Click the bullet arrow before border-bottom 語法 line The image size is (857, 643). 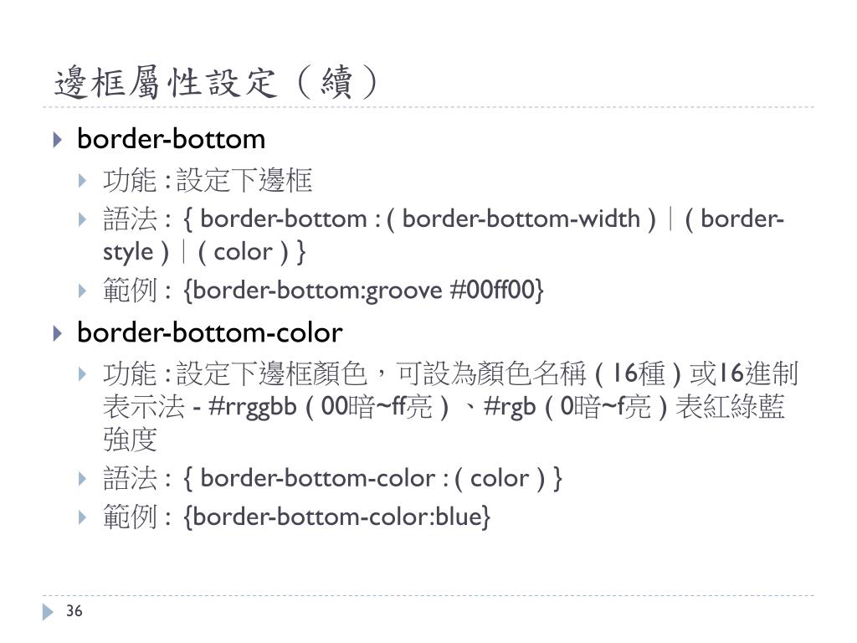(x=83, y=220)
